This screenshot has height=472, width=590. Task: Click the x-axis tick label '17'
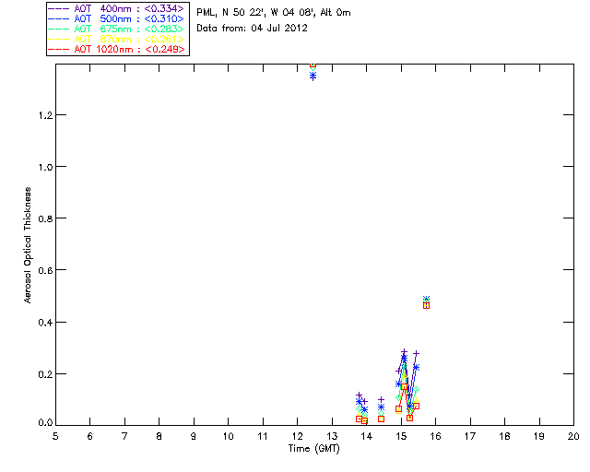click(470, 436)
